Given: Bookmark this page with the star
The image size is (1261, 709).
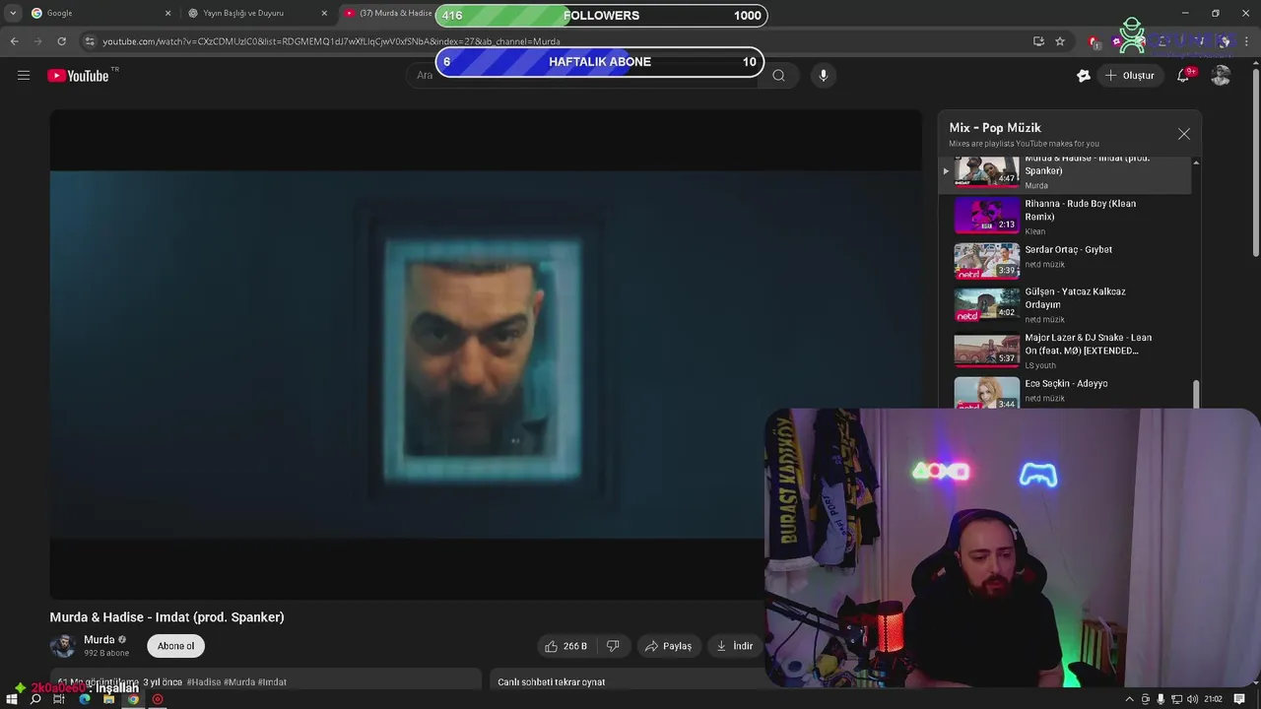Looking at the screenshot, I should coord(1060,41).
